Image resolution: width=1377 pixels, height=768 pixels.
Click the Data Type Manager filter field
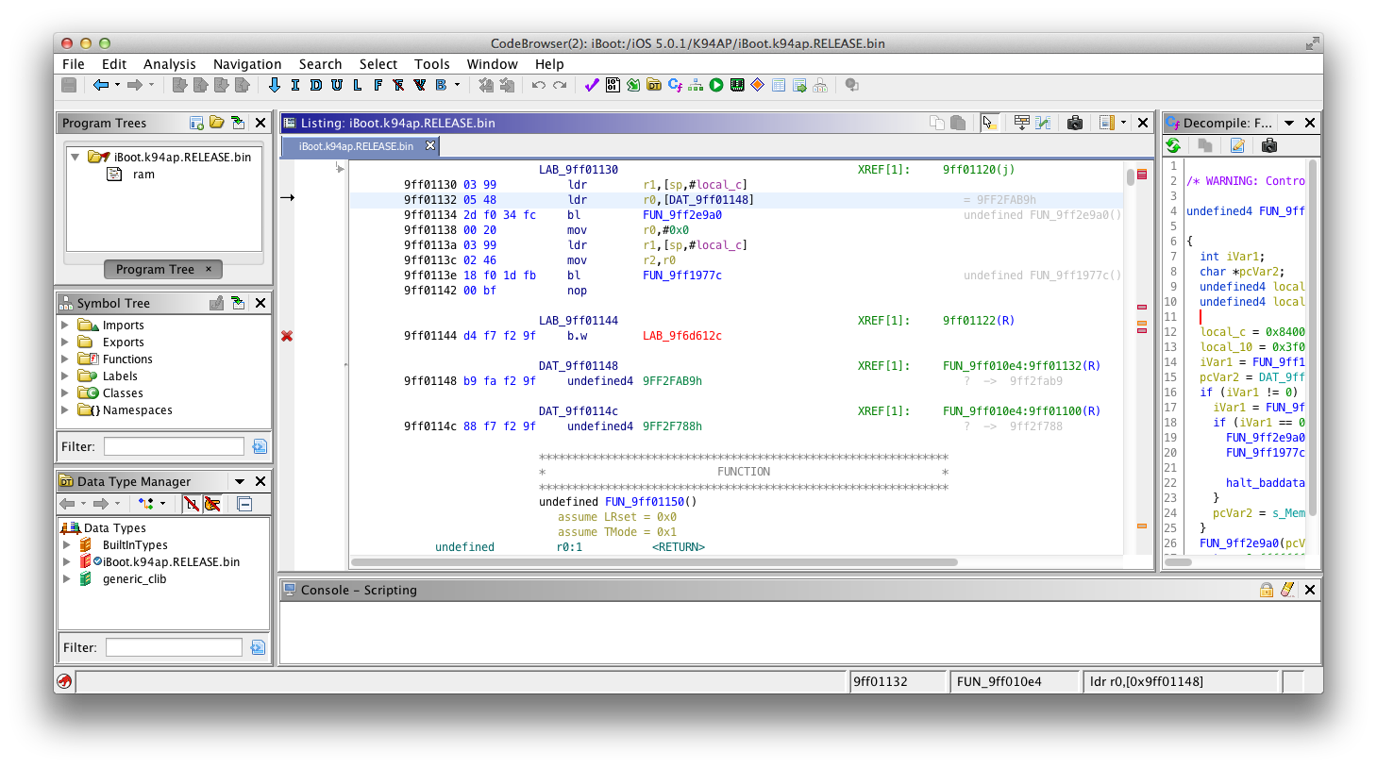point(174,647)
